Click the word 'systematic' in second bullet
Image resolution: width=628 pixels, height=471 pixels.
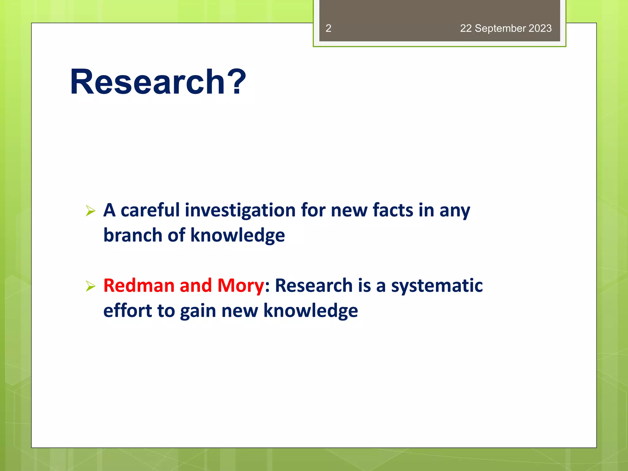pyautogui.click(x=437, y=285)
